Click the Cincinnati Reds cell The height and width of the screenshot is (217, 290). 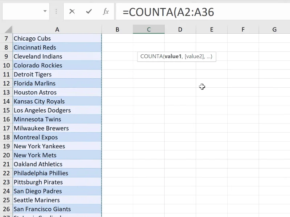point(57,47)
